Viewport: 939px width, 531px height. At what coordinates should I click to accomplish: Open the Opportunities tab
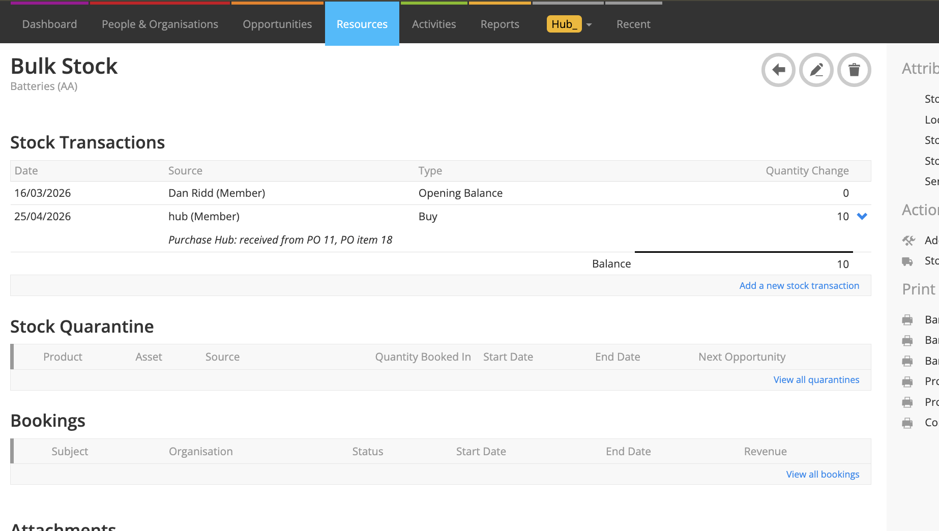coord(277,24)
